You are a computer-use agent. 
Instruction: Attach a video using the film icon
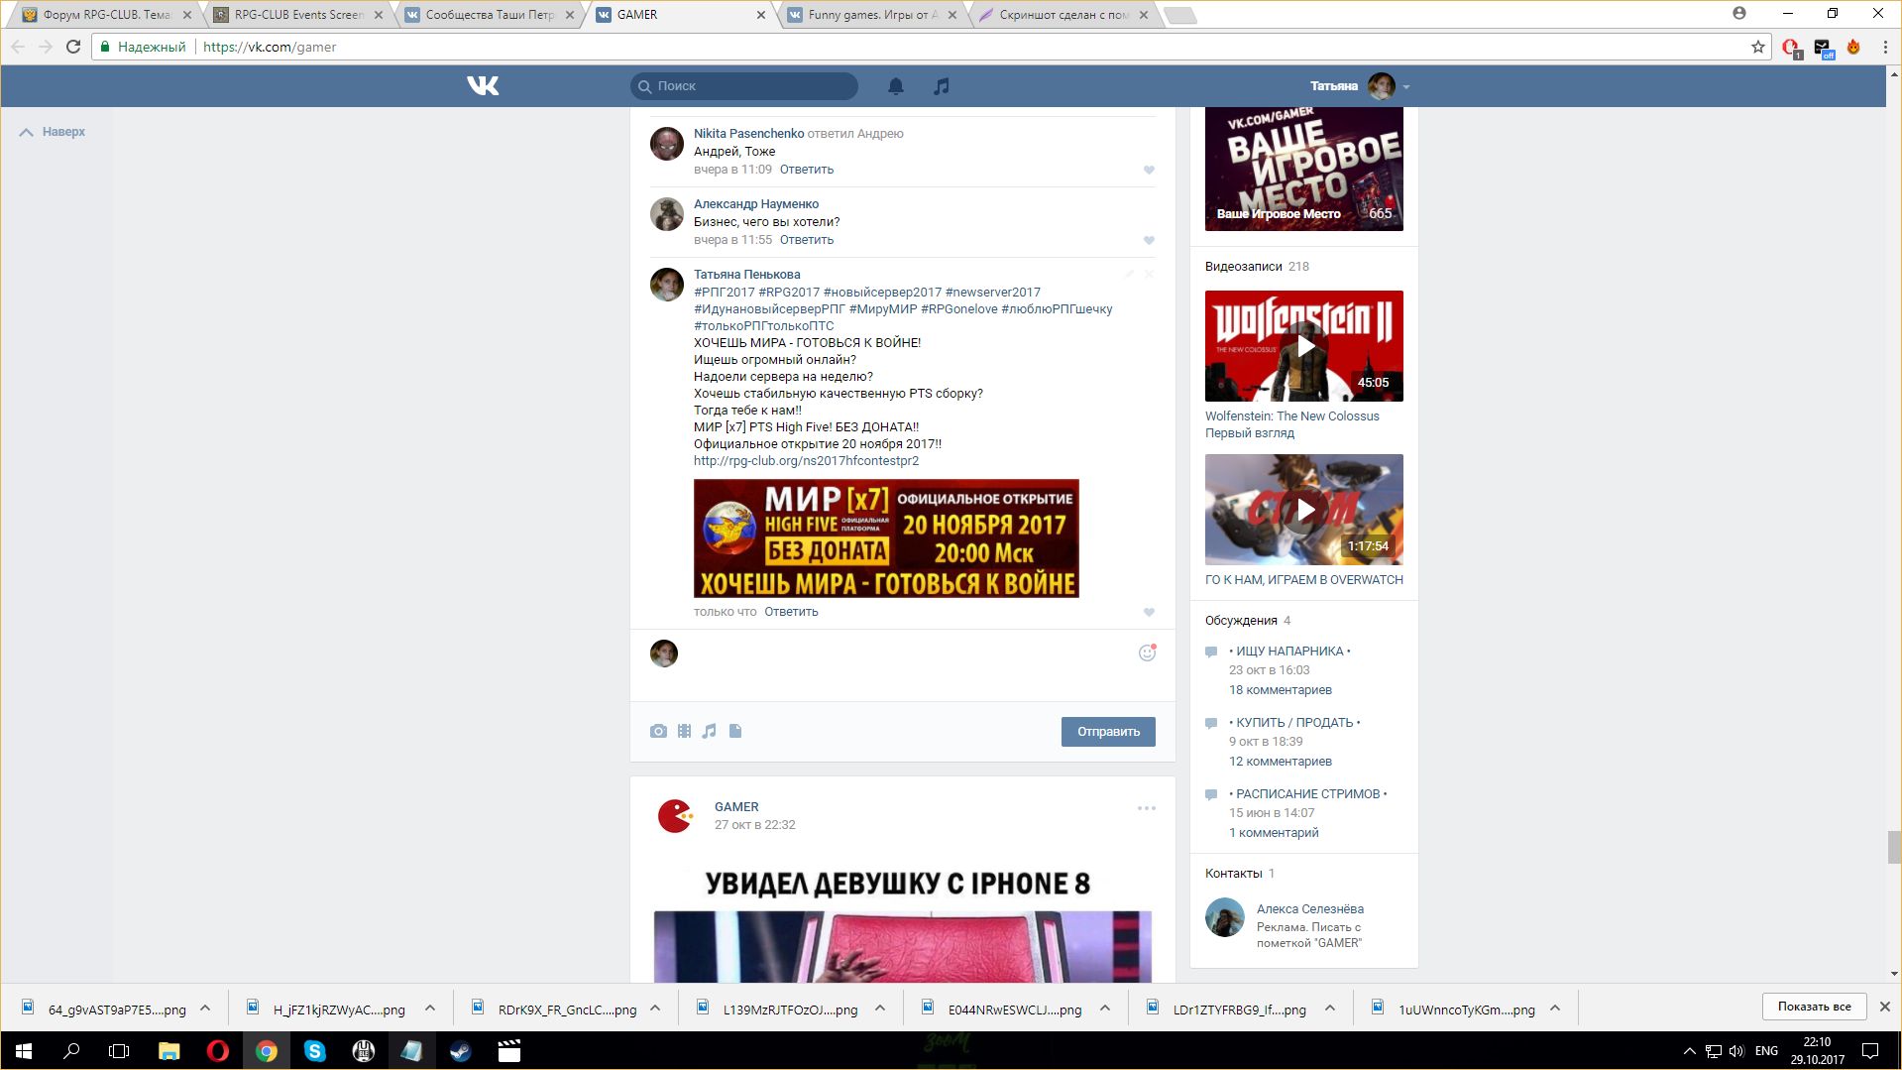[x=684, y=731]
